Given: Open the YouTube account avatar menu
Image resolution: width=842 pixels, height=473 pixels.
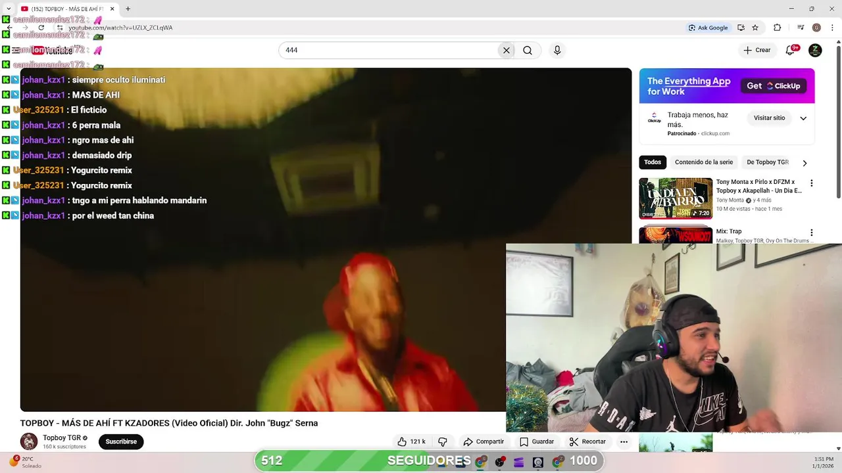Looking at the screenshot, I should [x=815, y=50].
